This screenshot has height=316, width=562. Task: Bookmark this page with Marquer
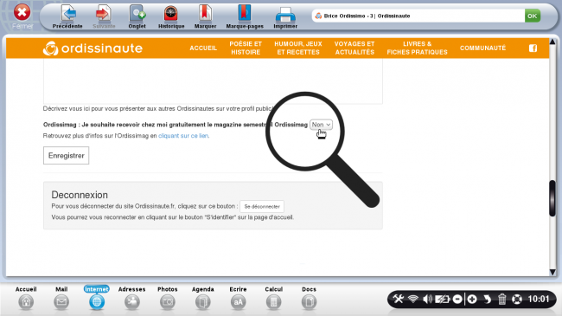tap(205, 16)
